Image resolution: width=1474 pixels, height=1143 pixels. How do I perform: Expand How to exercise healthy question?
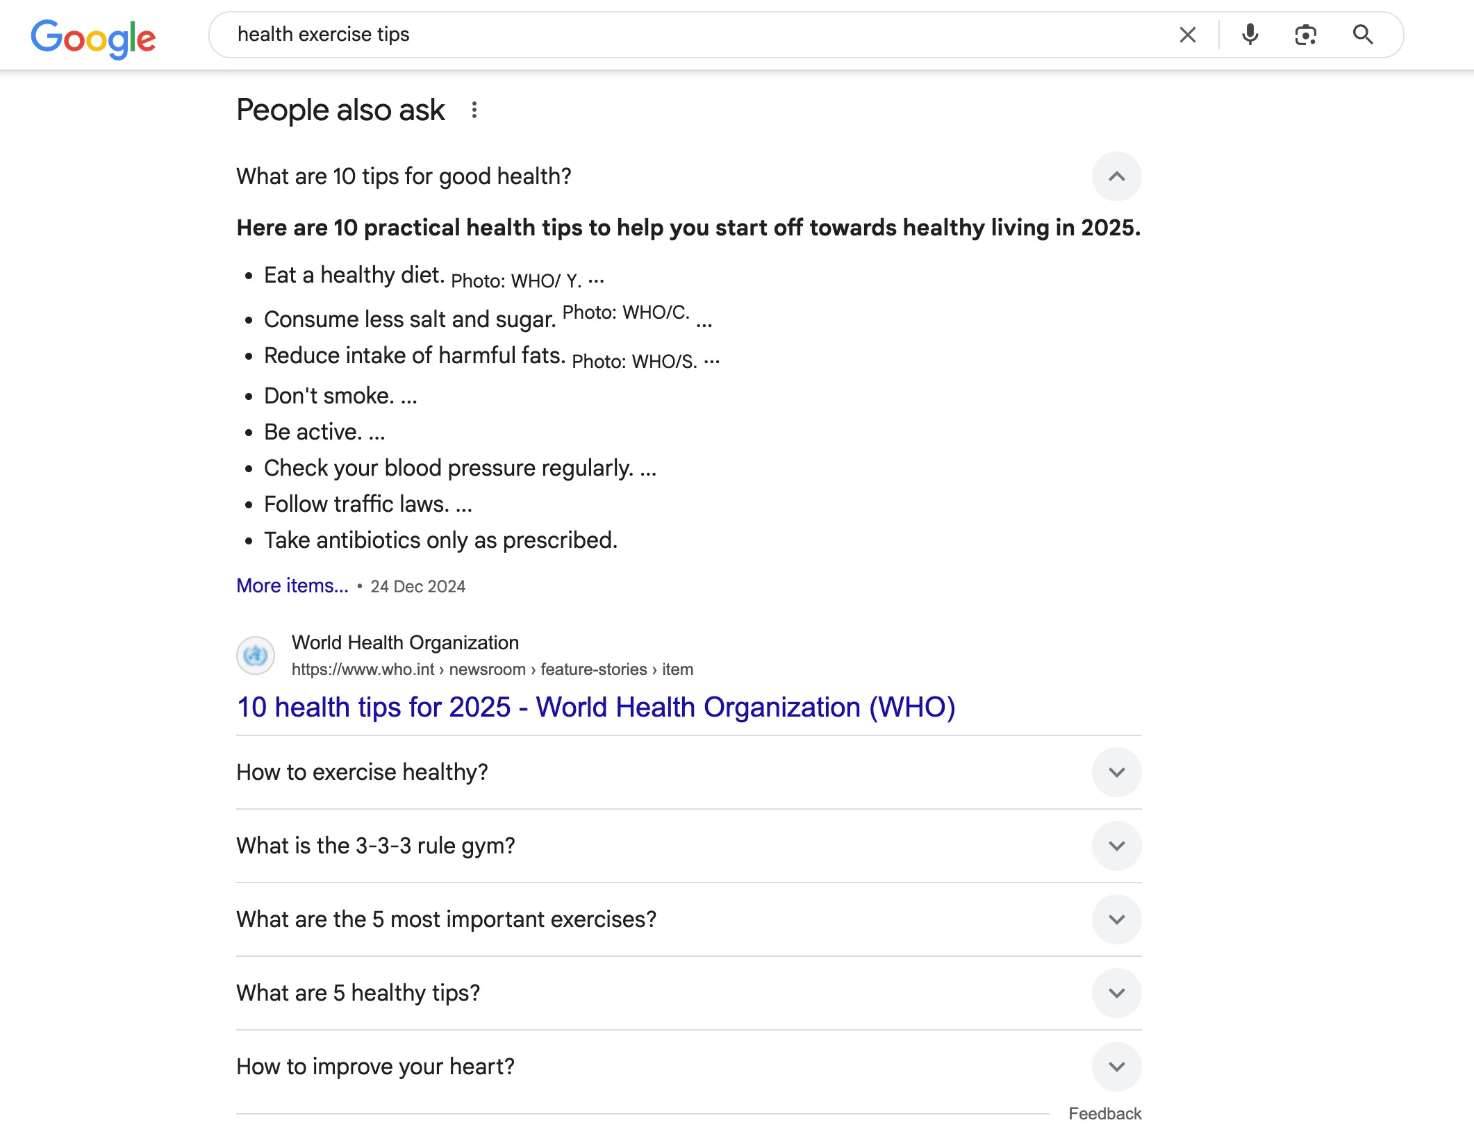tap(1116, 772)
